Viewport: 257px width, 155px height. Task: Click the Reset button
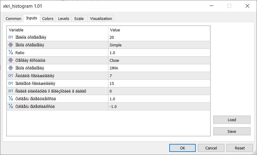pyautogui.click(x=240, y=148)
